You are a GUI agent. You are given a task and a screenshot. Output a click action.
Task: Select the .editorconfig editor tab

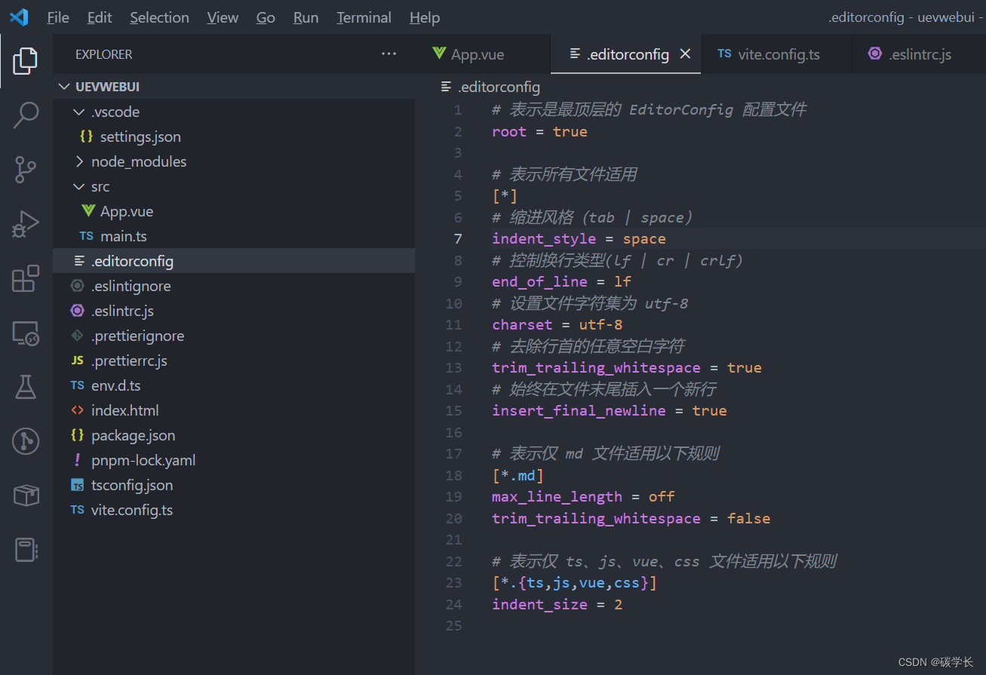coord(627,54)
